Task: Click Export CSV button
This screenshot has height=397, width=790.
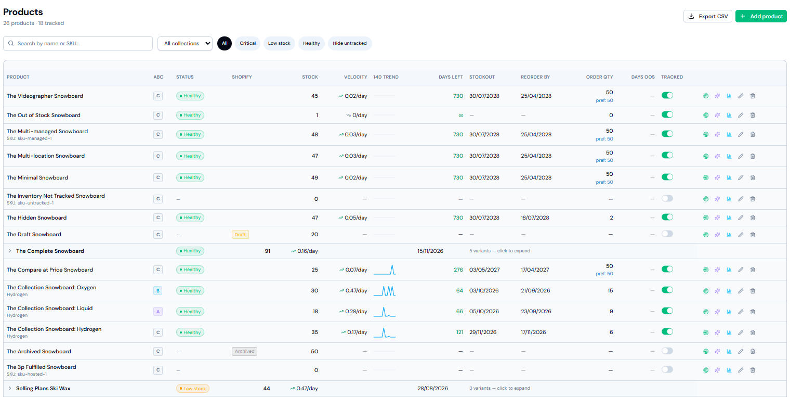Action: 708,16
